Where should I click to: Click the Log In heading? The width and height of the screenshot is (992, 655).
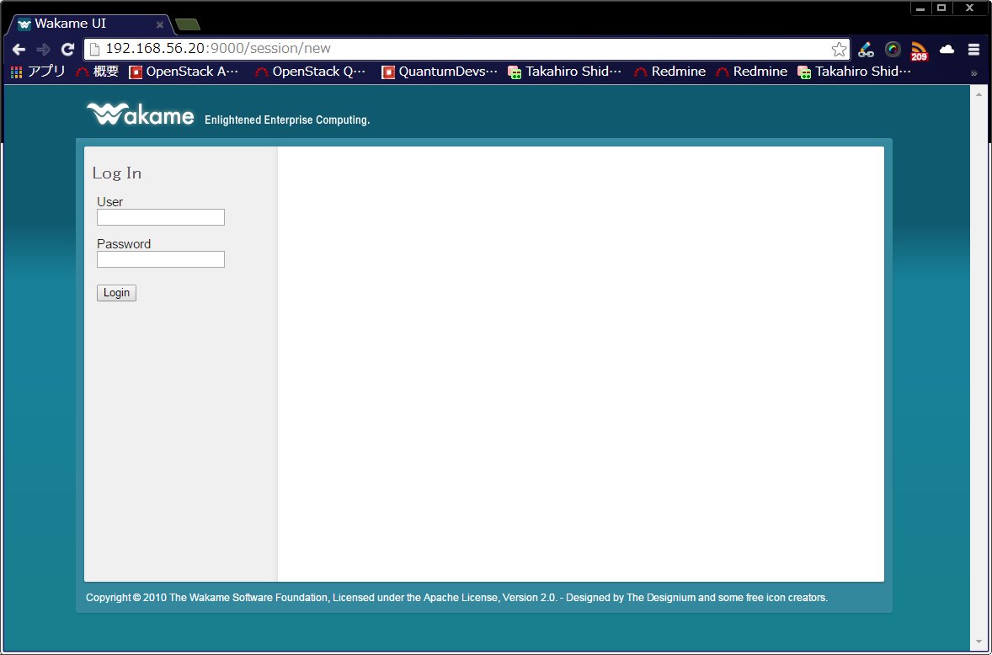117,173
